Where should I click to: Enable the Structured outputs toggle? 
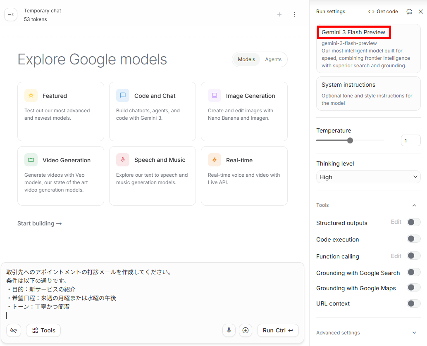click(414, 222)
